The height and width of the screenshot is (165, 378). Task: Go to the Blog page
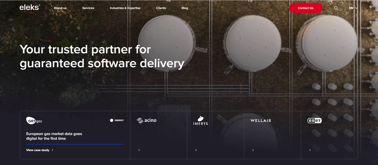[x=185, y=8]
